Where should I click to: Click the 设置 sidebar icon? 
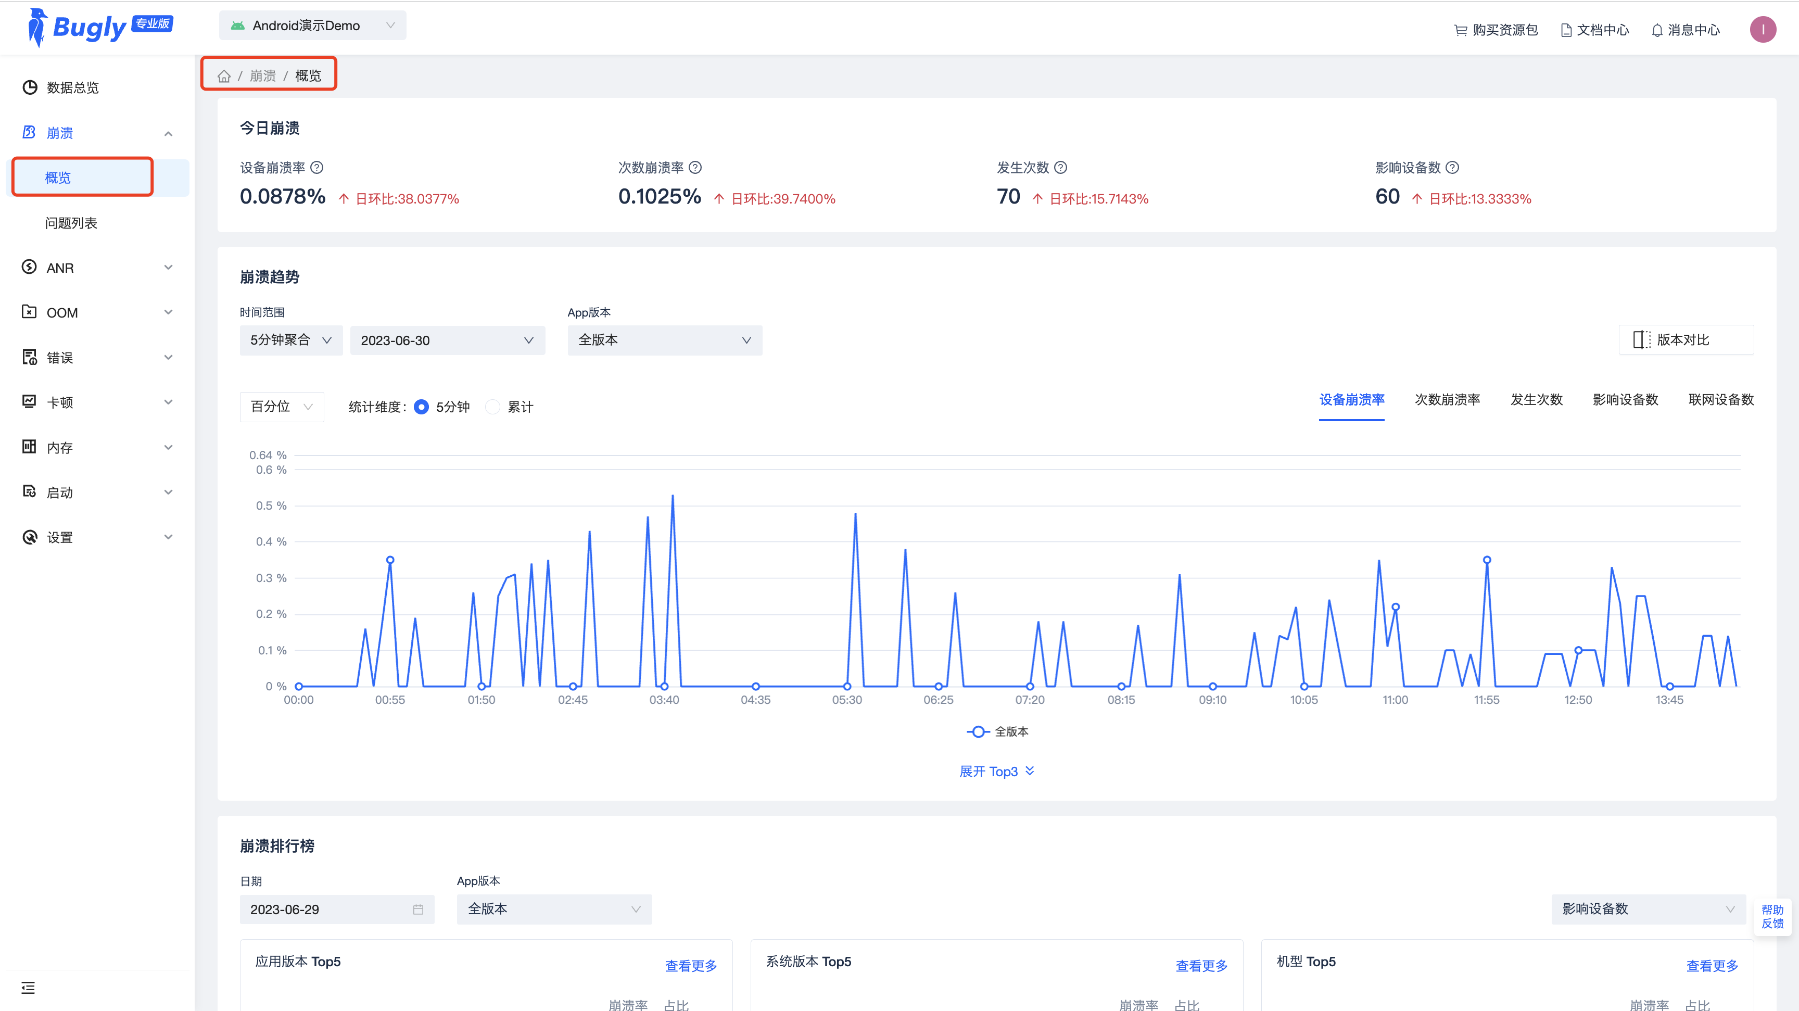pyautogui.click(x=29, y=537)
